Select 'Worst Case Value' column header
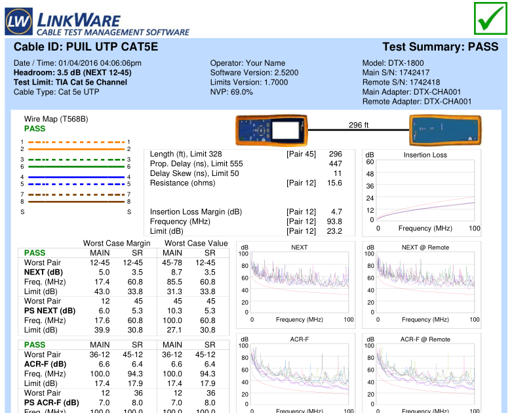The height and width of the screenshot is (413, 512). 196,244
